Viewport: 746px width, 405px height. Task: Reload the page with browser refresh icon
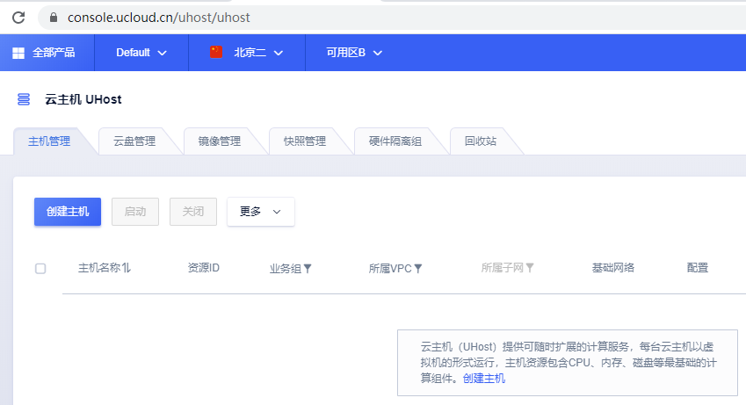[x=18, y=18]
